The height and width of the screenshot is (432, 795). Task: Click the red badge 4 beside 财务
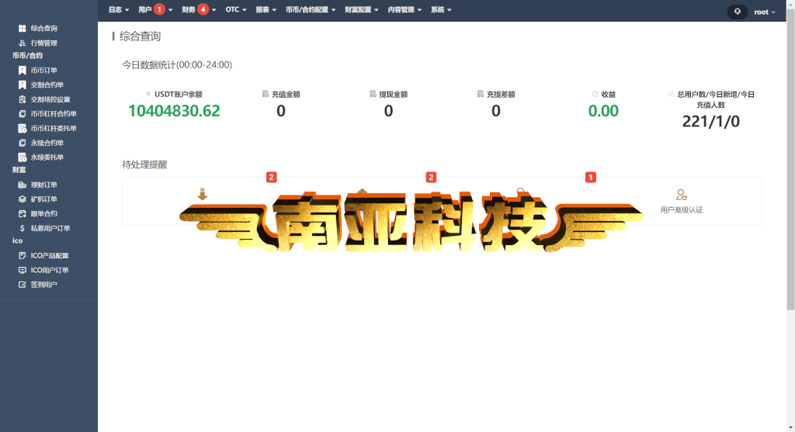point(203,9)
